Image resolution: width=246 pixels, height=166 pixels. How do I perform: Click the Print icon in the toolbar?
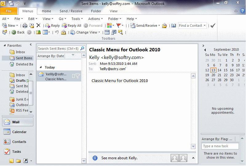(25, 26)
